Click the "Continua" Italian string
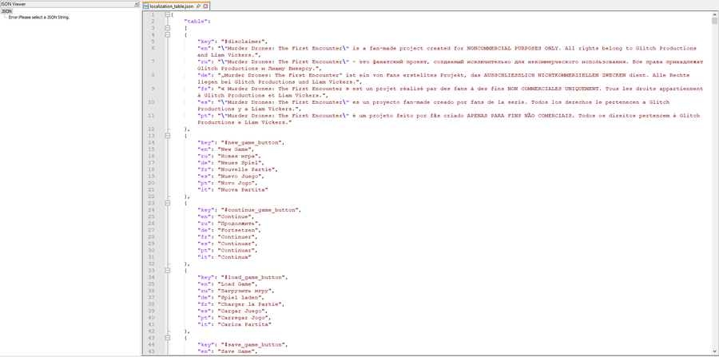Viewport: 719px width, 357px height. click(235, 257)
